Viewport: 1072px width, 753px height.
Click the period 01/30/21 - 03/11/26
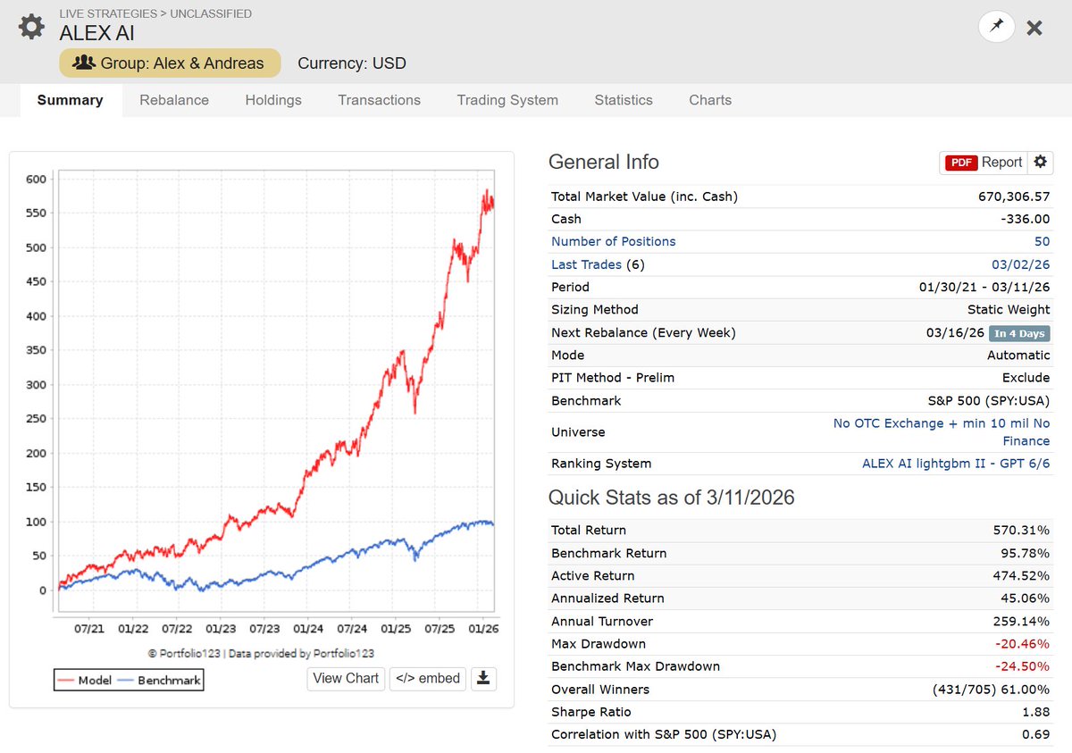[984, 287]
